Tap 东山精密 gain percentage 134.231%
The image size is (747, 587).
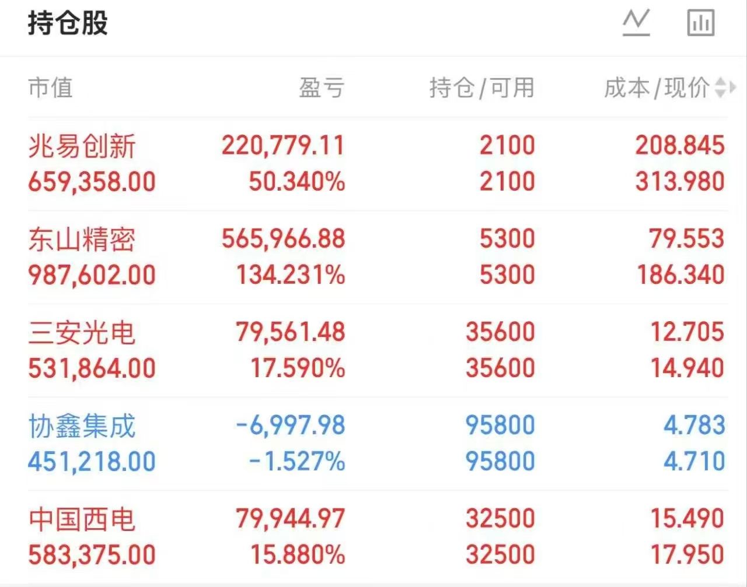tap(291, 275)
